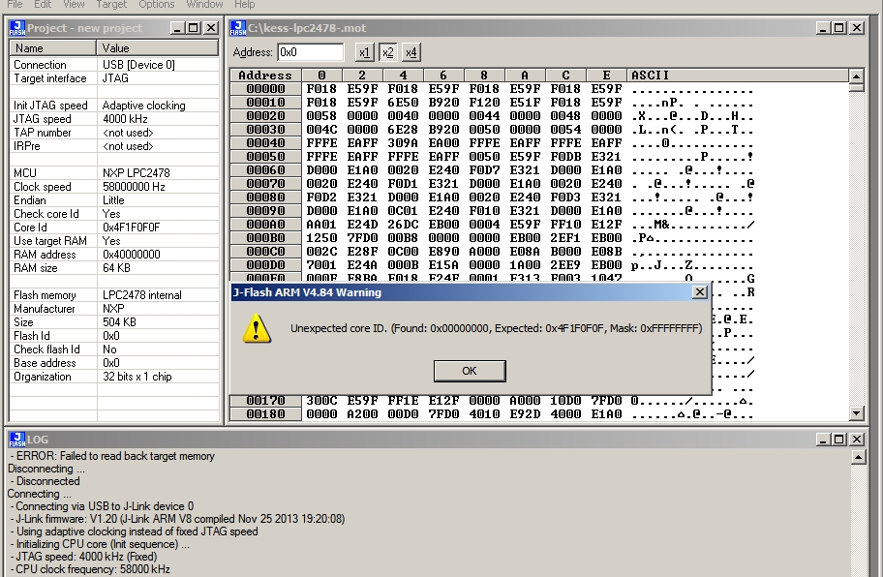Select the Endian Little row
Image resolution: width=883 pixels, height=577 pixels.
coord(114,199)
